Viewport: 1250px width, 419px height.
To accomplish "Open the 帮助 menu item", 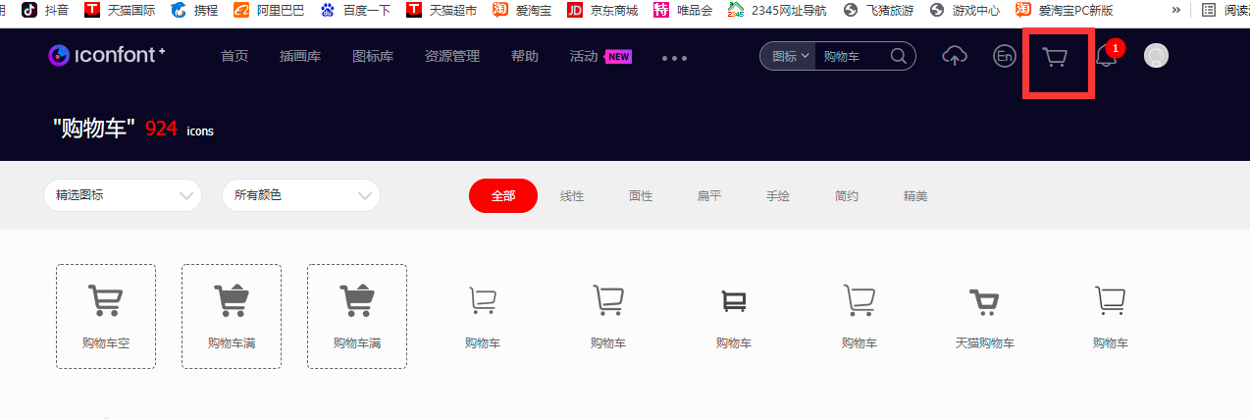I will pos(525,56).
